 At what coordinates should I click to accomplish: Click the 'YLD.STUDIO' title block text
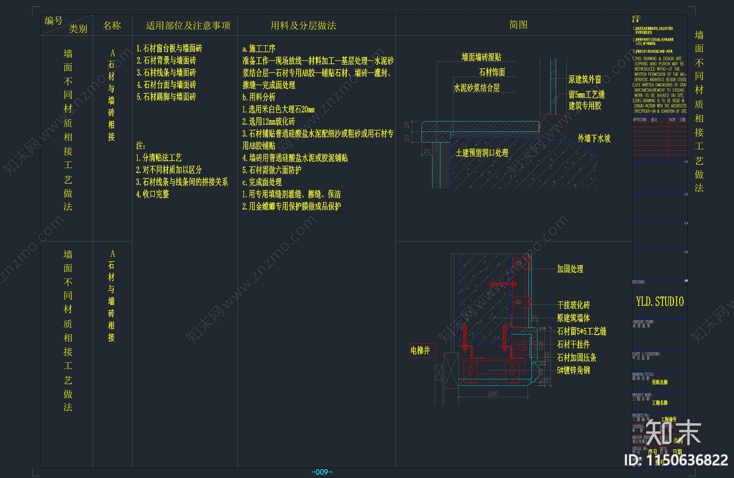[660, 302]
